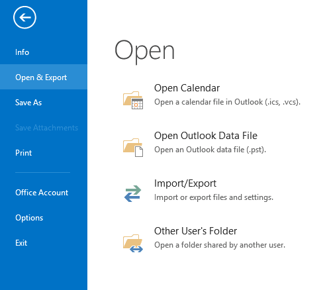Click the Open Outlook Data File title
This screenshot has width=323, height=290.
tap(206, 136)
